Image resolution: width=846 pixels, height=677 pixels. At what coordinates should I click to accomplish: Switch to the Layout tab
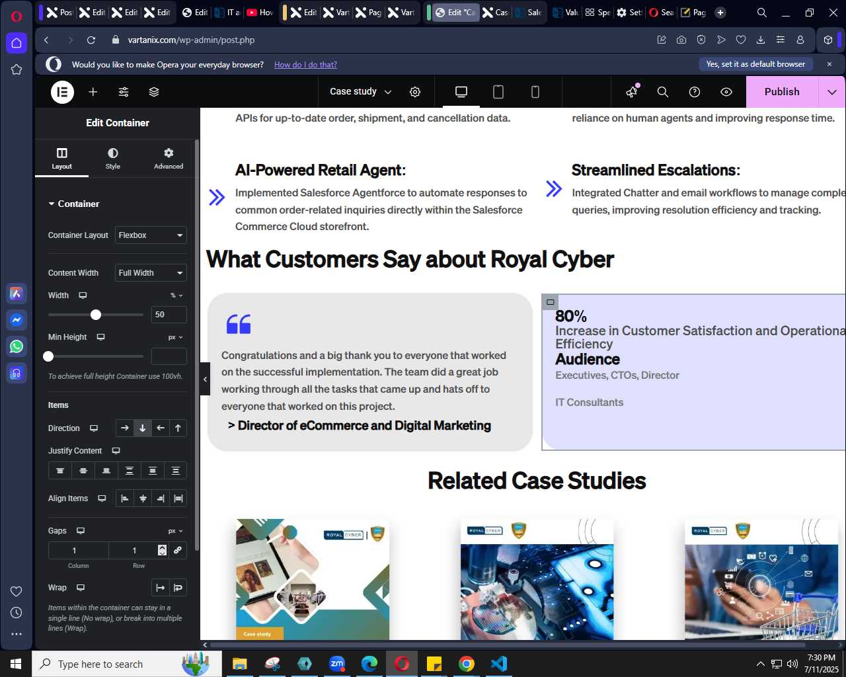tap(62, 159)
